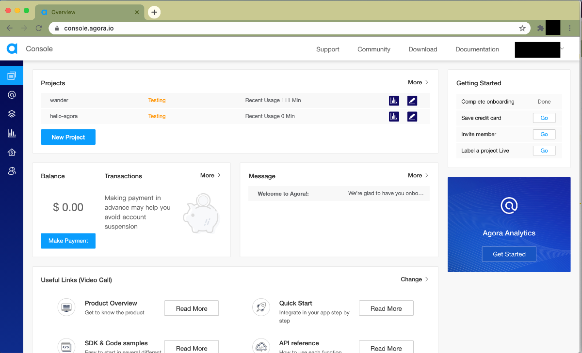Screen dimensions: 582x353
Task: Open More in Transactions panel
Action: (x=210, y=175)
